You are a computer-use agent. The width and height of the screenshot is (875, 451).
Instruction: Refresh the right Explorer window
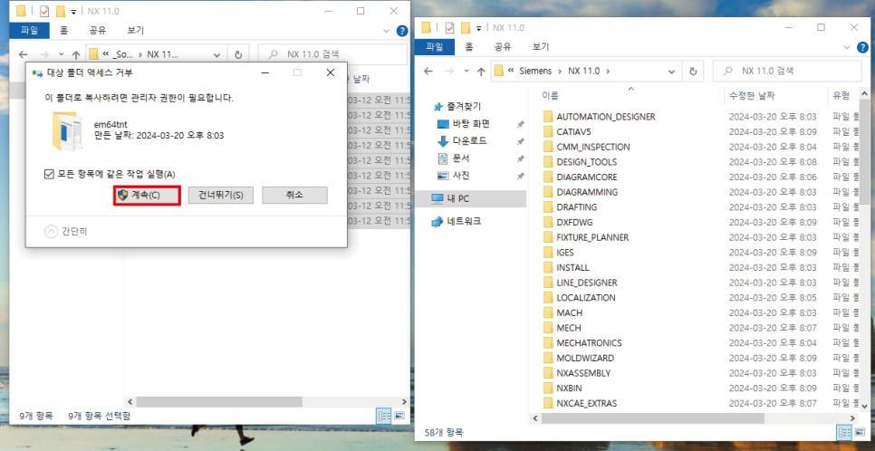693,72
